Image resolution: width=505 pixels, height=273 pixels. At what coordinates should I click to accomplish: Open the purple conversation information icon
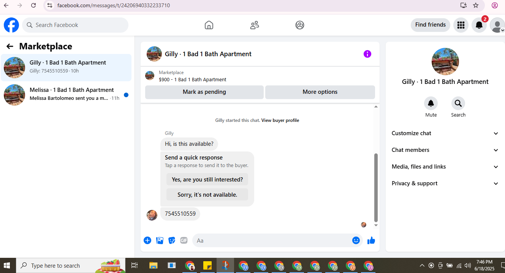[x=367, y=54]
